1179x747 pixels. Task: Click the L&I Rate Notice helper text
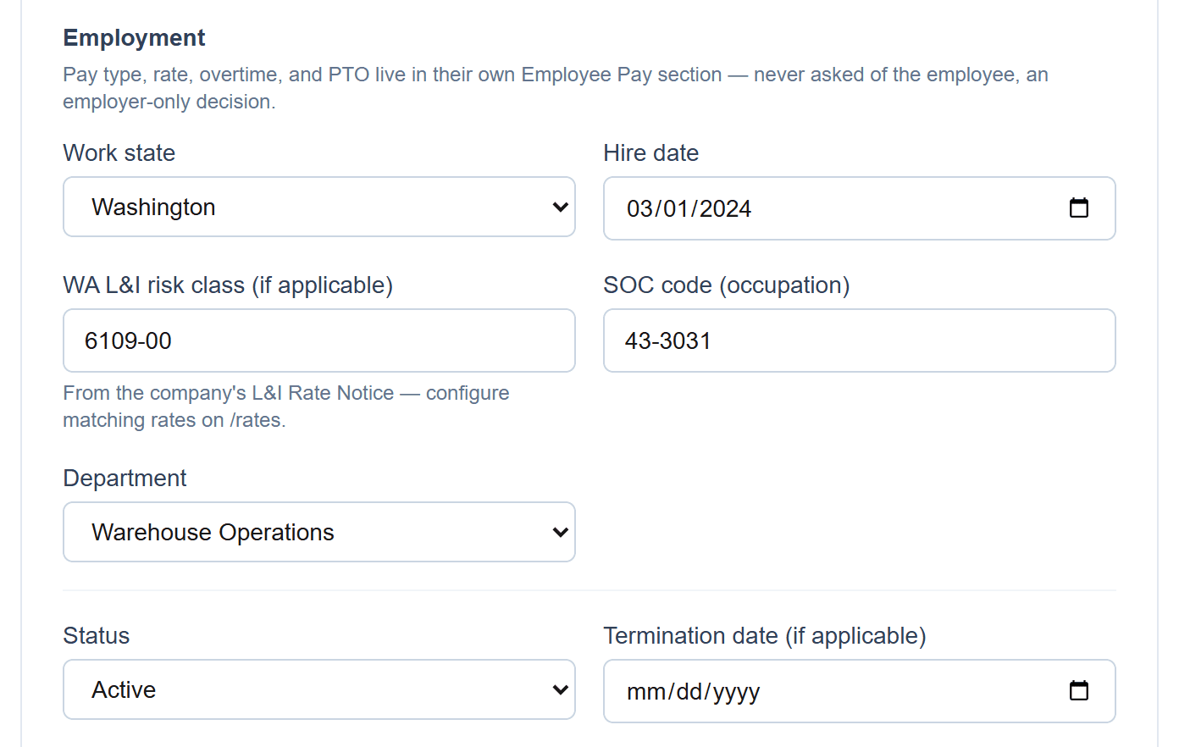click(286, 407)
